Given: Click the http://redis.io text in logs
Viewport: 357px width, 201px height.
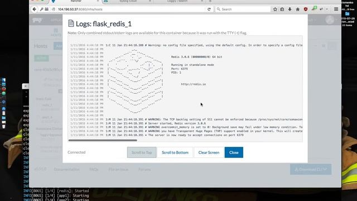Looking at the screenshot, I should (194, 84).
